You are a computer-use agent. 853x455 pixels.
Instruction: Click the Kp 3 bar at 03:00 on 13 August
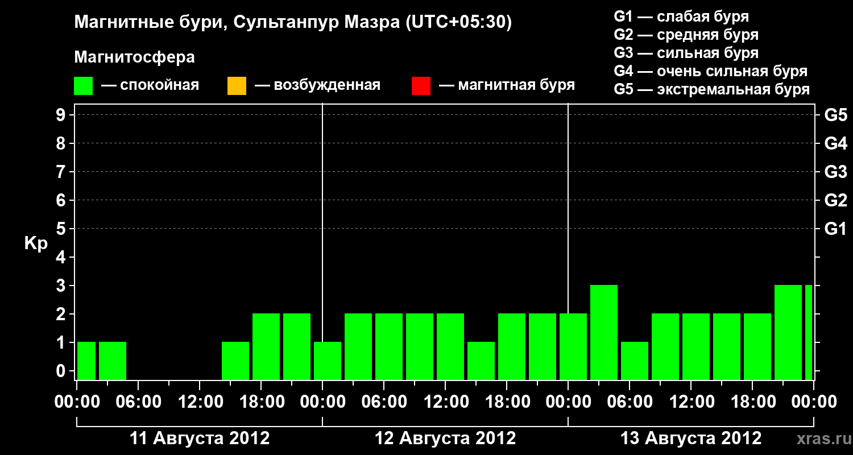tap(604, 332)
